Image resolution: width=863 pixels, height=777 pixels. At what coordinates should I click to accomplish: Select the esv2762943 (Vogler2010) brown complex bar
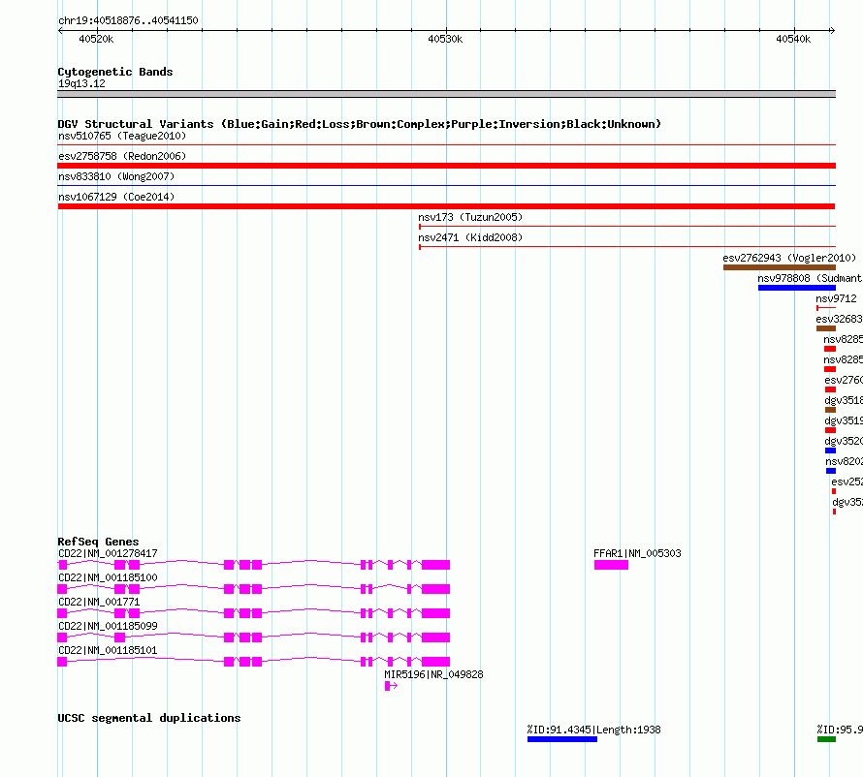[x=780, y=267]
